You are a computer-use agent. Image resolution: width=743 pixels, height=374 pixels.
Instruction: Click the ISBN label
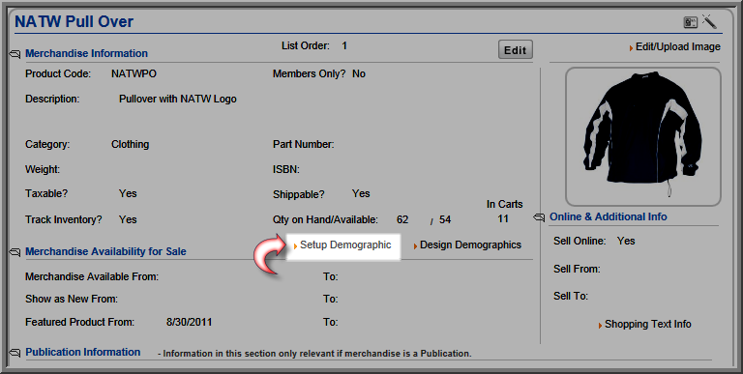tap(286, 169)
